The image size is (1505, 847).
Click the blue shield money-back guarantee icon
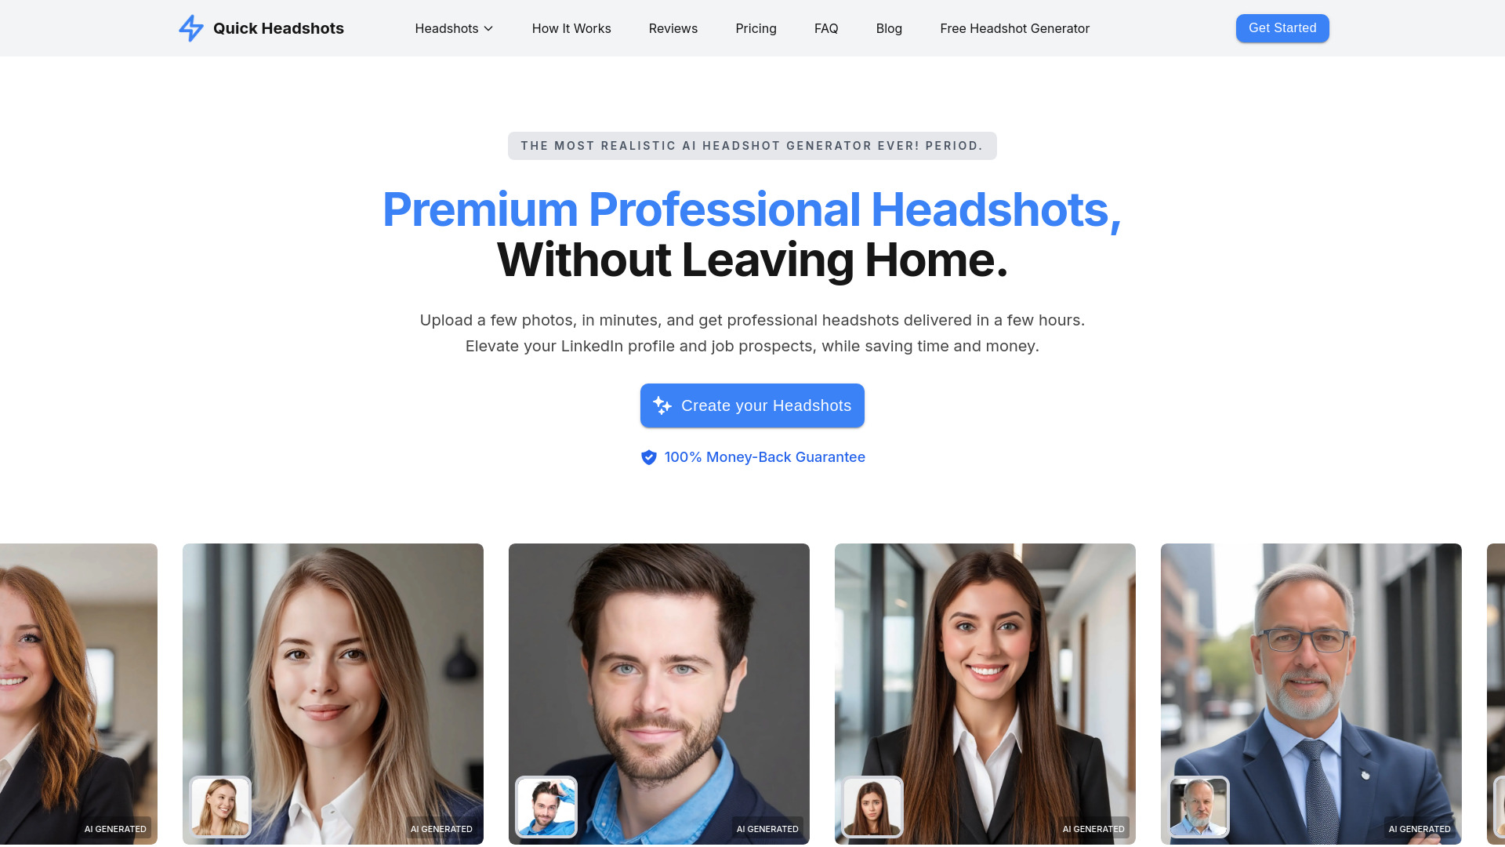[x=647, y=457]
